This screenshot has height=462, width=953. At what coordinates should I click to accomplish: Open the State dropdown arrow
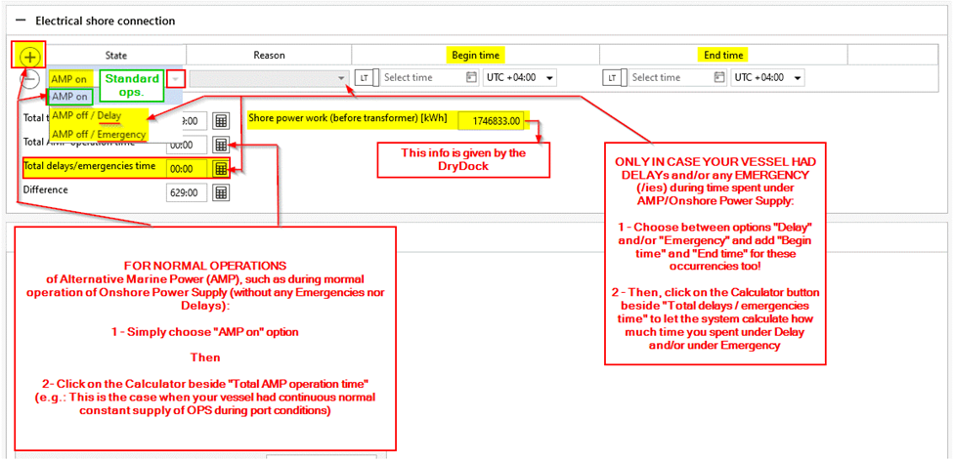[176, 78]
